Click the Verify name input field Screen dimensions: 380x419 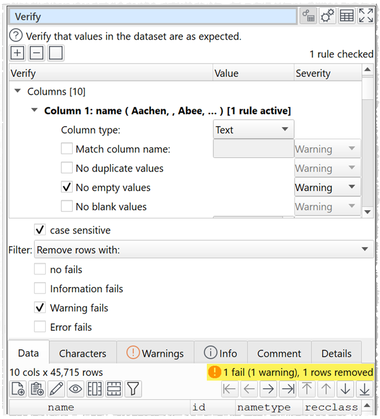(x=153, y=16)
